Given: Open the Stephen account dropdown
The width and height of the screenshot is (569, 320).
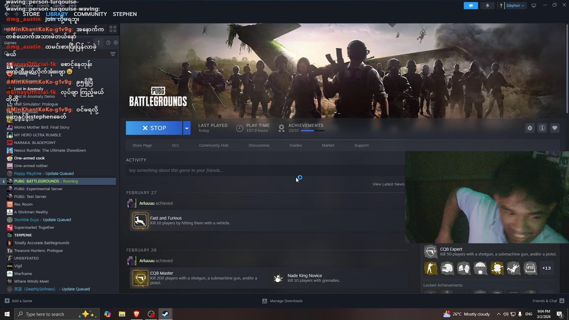Looking at the screenshot, I should pyautogui.click(x=516, y=5).
